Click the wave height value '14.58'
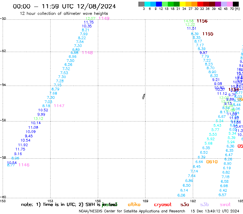 click(x=188, y=21)
